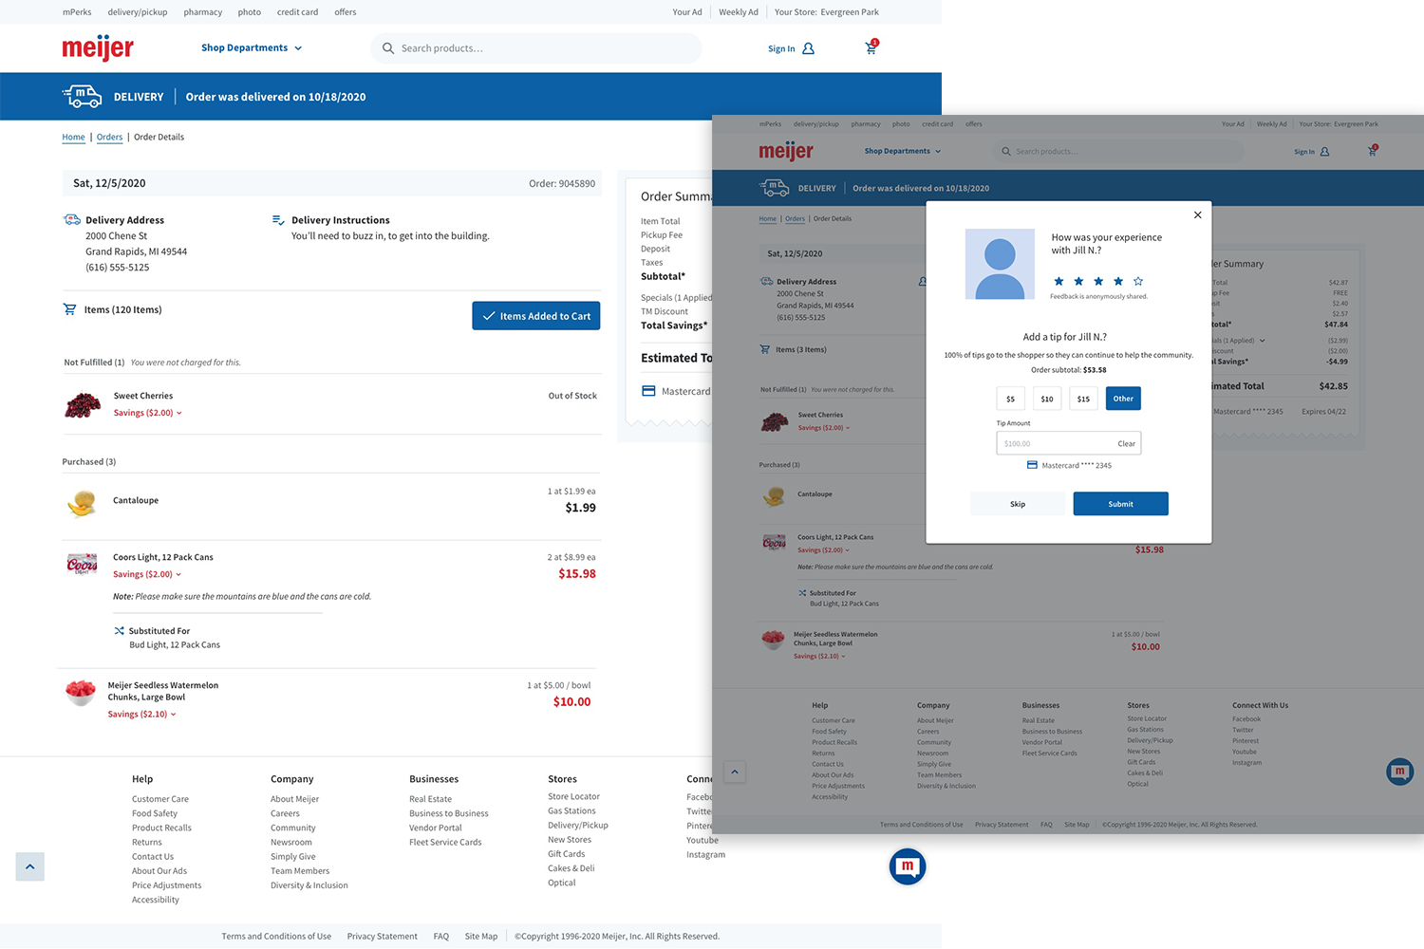The width and height of the screenshot is (1424, 949).
Task: Click the Meijer chat bubble icon on main page
Action: coord(908,866)
